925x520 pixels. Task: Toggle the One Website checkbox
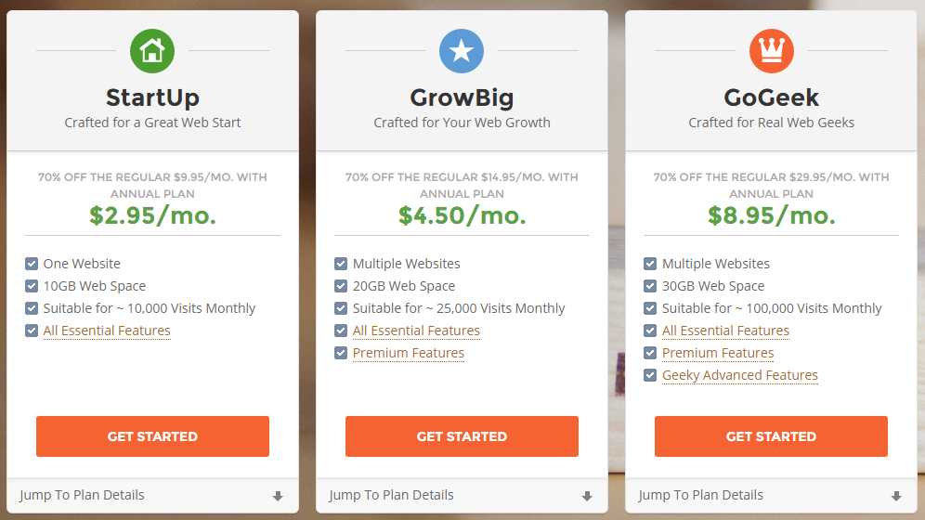(32, 264)
